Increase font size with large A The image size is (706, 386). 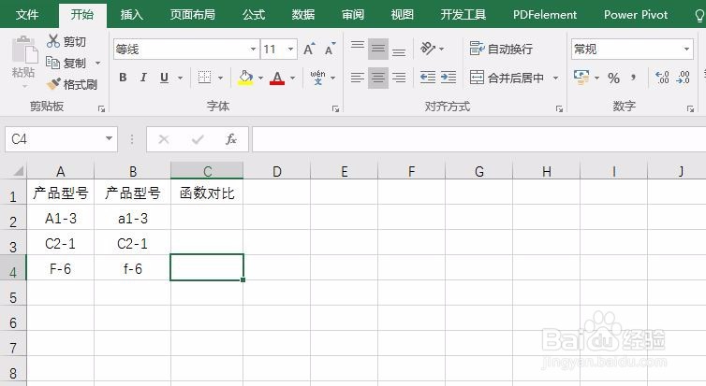[x=309, y=49]
